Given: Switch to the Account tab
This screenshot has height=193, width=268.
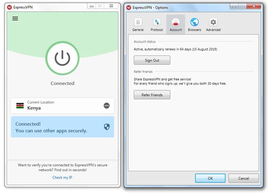Looking at the screenshot, I should coord(176,25).
